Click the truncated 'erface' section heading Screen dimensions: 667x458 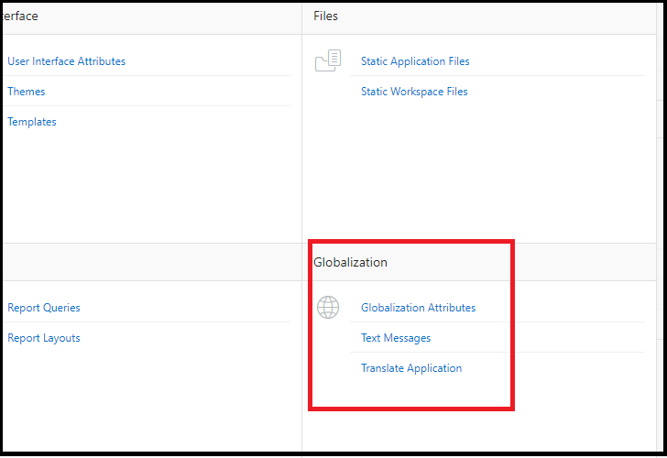(x=21, y=16)
